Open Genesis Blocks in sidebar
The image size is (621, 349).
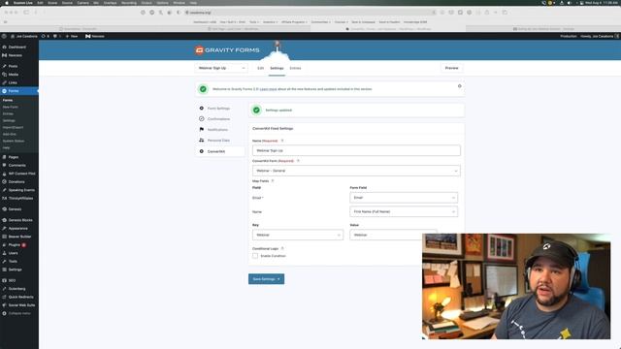19,220
